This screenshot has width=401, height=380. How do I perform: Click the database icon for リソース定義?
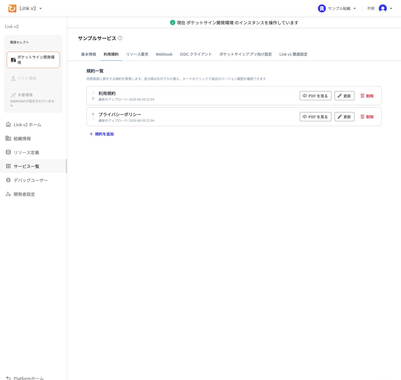(8, 152)
